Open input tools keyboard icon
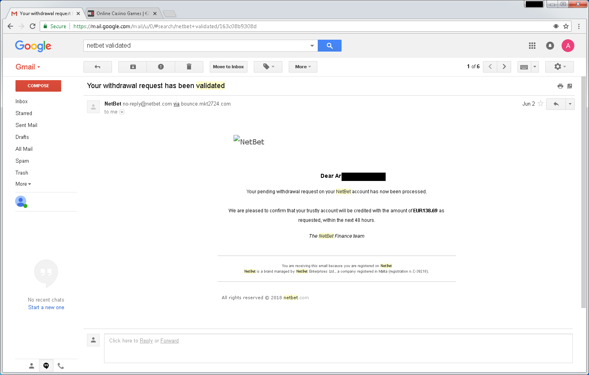589x375 pixels. [x=524, y=67]
